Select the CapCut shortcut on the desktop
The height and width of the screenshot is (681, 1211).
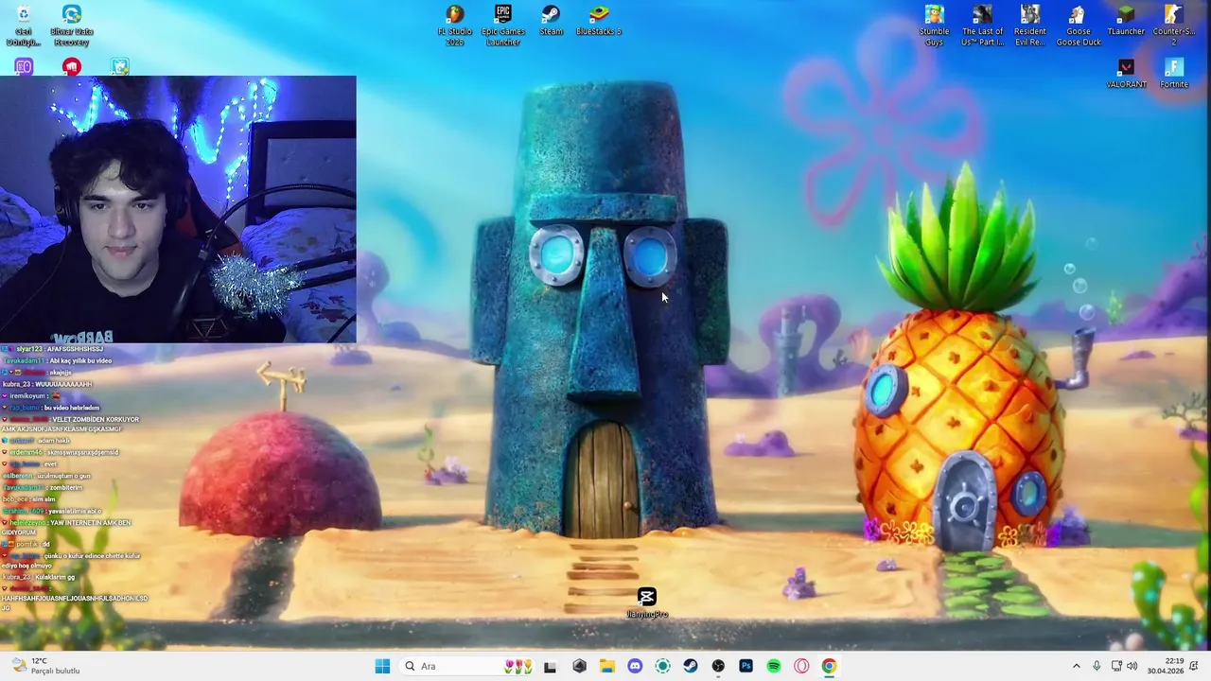coord(647,603)
